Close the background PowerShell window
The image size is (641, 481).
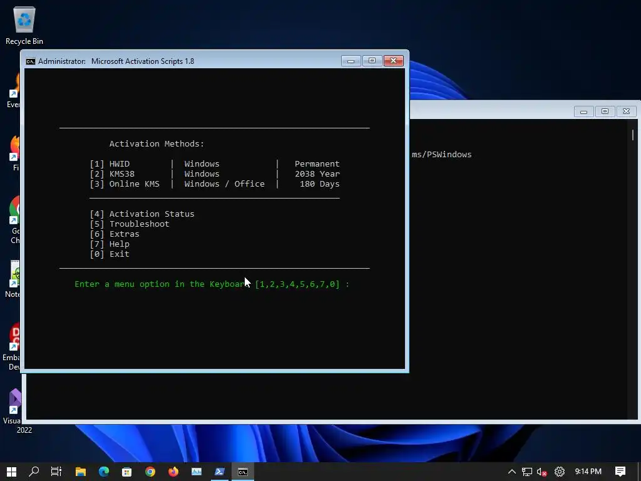pyautogui.click(x=626, y=111)
